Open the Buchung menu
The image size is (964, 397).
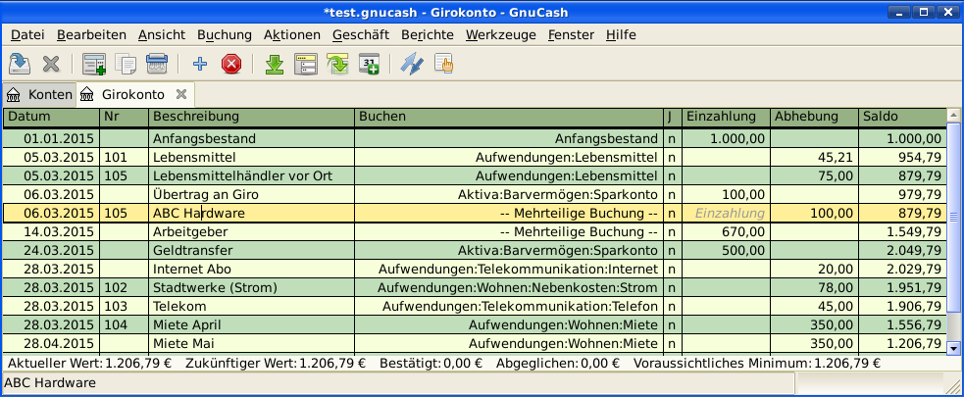click(x=225, y=34)
